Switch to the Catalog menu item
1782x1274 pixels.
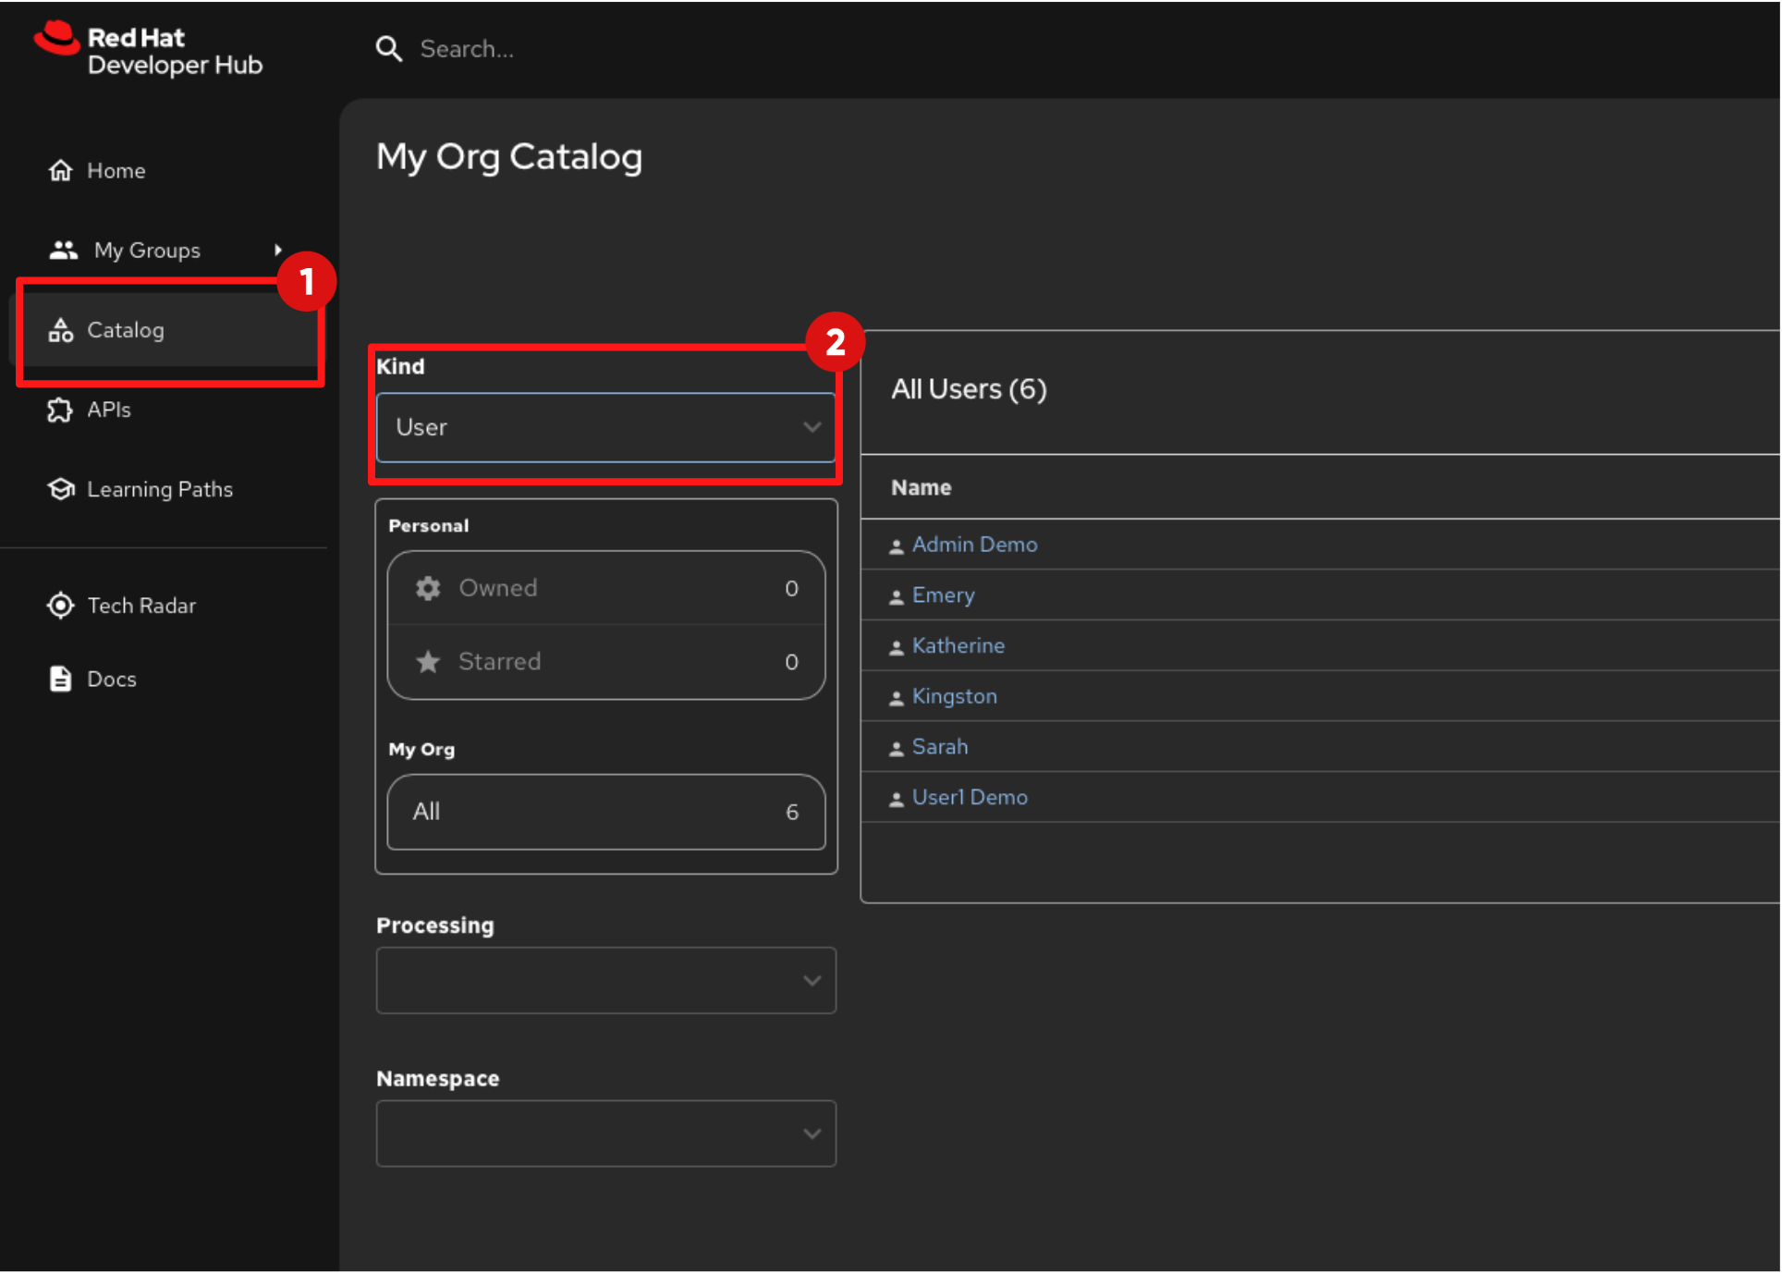[126, 329]
